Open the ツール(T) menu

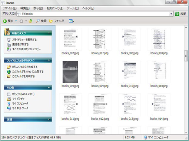tap(73, 8)
